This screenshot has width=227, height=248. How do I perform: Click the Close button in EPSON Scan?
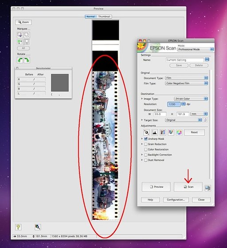[x=201, y=200]
